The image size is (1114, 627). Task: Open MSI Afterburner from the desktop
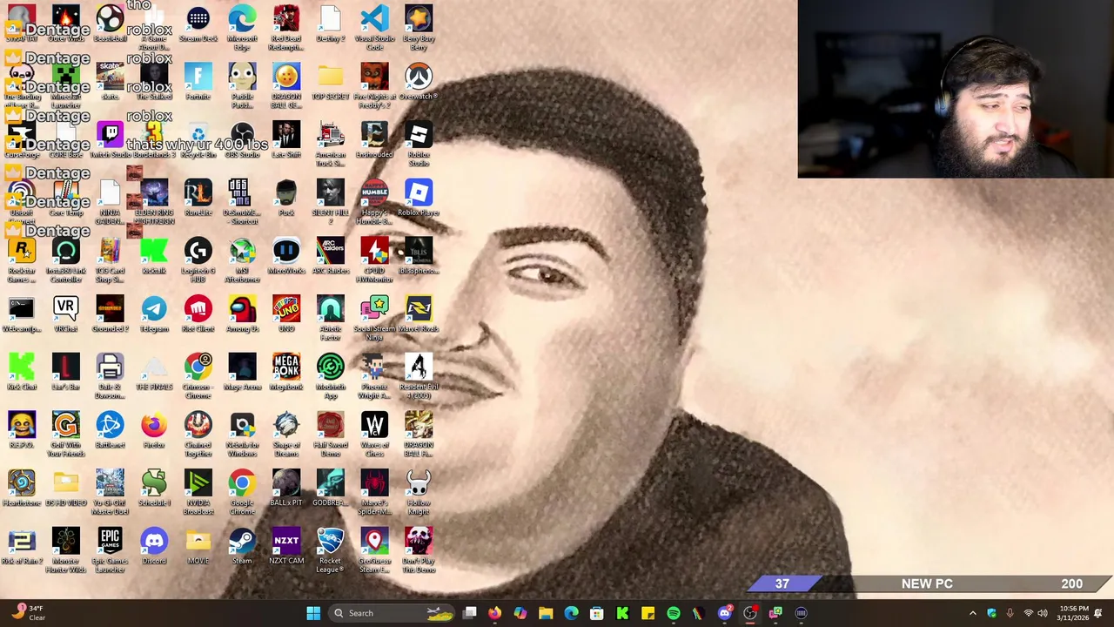(243, 260)
